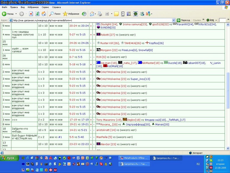Image resolution: width=230 pixels, height=173 pixels.
Task: Click the address URL field
Action: pos(93,20)
